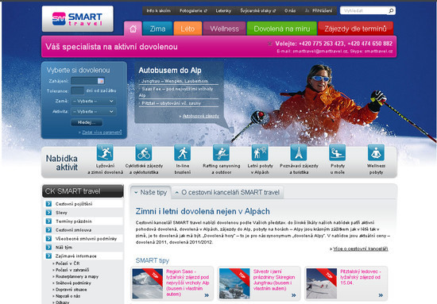Open Pitztal ubytování link

pyautogui.click(x=171, y=103)
